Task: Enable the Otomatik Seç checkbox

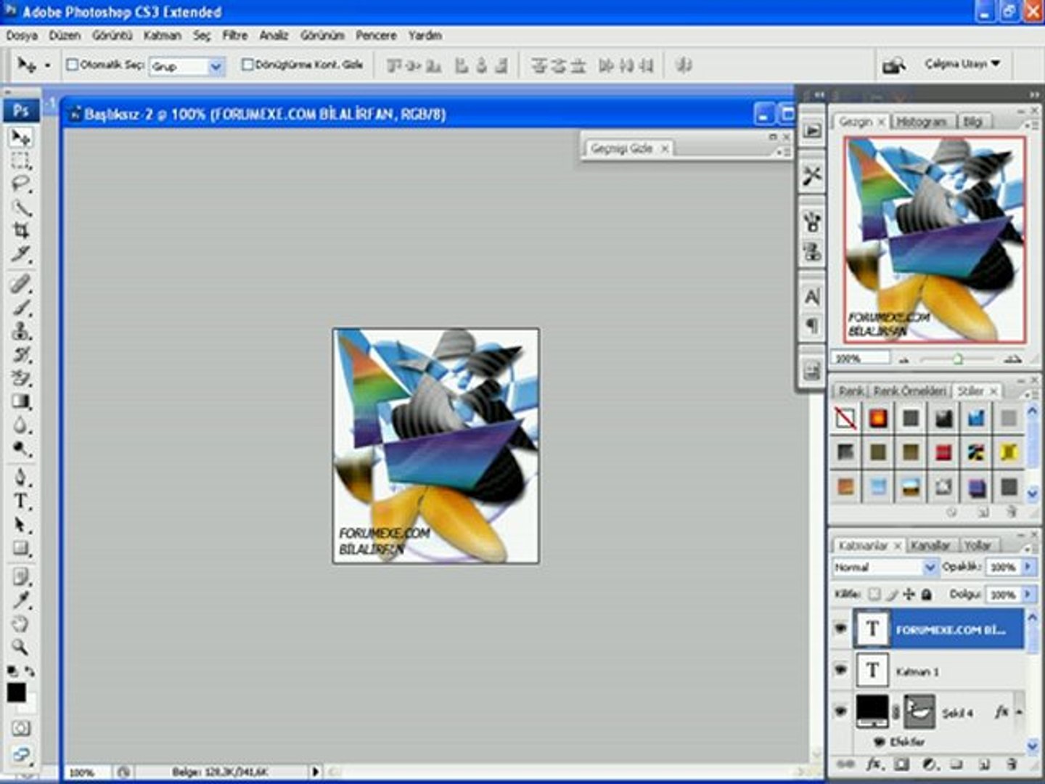Action: pyautogui.click(x=72, y=65)
